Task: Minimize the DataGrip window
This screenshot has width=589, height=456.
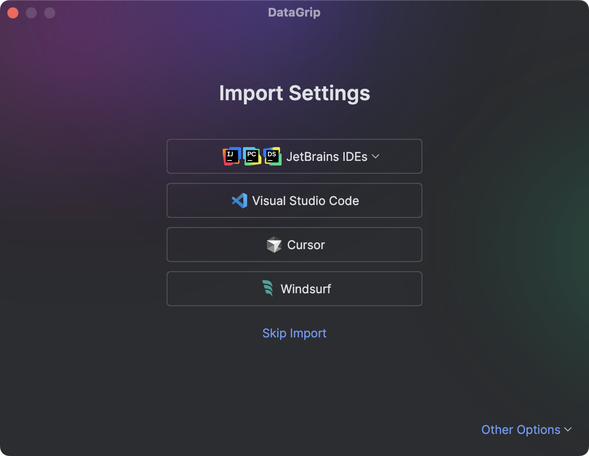Action: 31,13
